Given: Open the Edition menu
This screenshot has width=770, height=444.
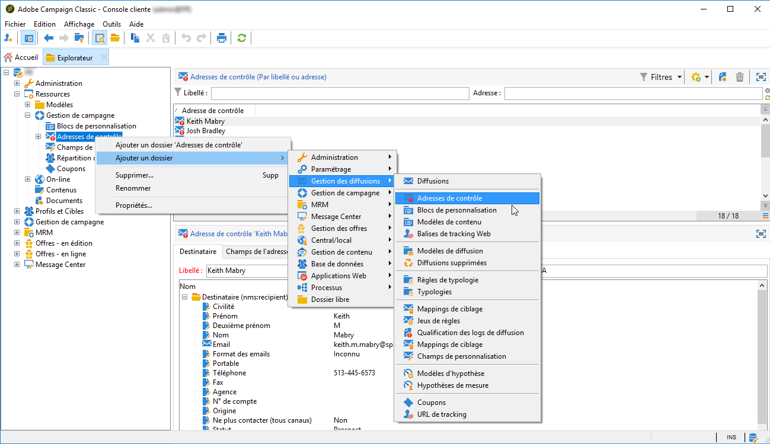Looking at the screenshot, I should tap(44, 24).
